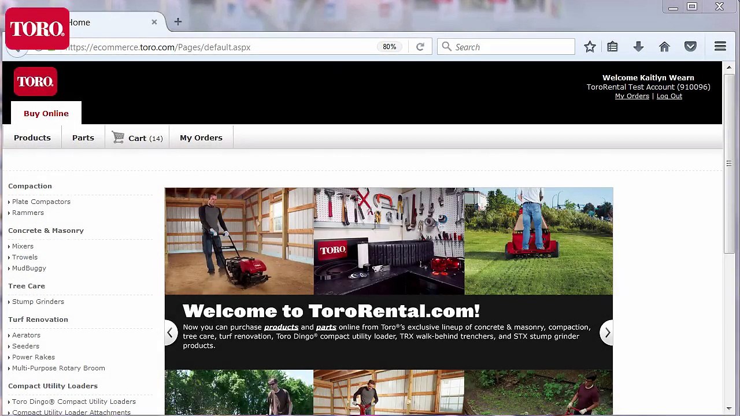Open Toro Dingo Compact Utility Loaders

tap(74, 402)
